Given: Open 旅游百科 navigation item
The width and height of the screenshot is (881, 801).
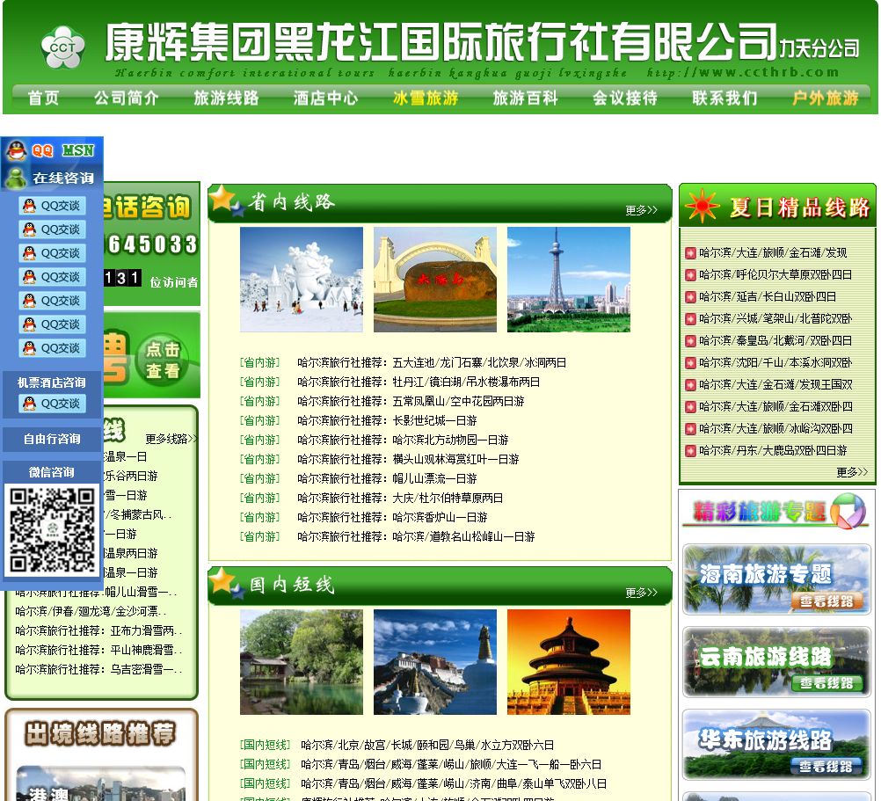Looking at the screenshot, I should [x=525, y=98].
